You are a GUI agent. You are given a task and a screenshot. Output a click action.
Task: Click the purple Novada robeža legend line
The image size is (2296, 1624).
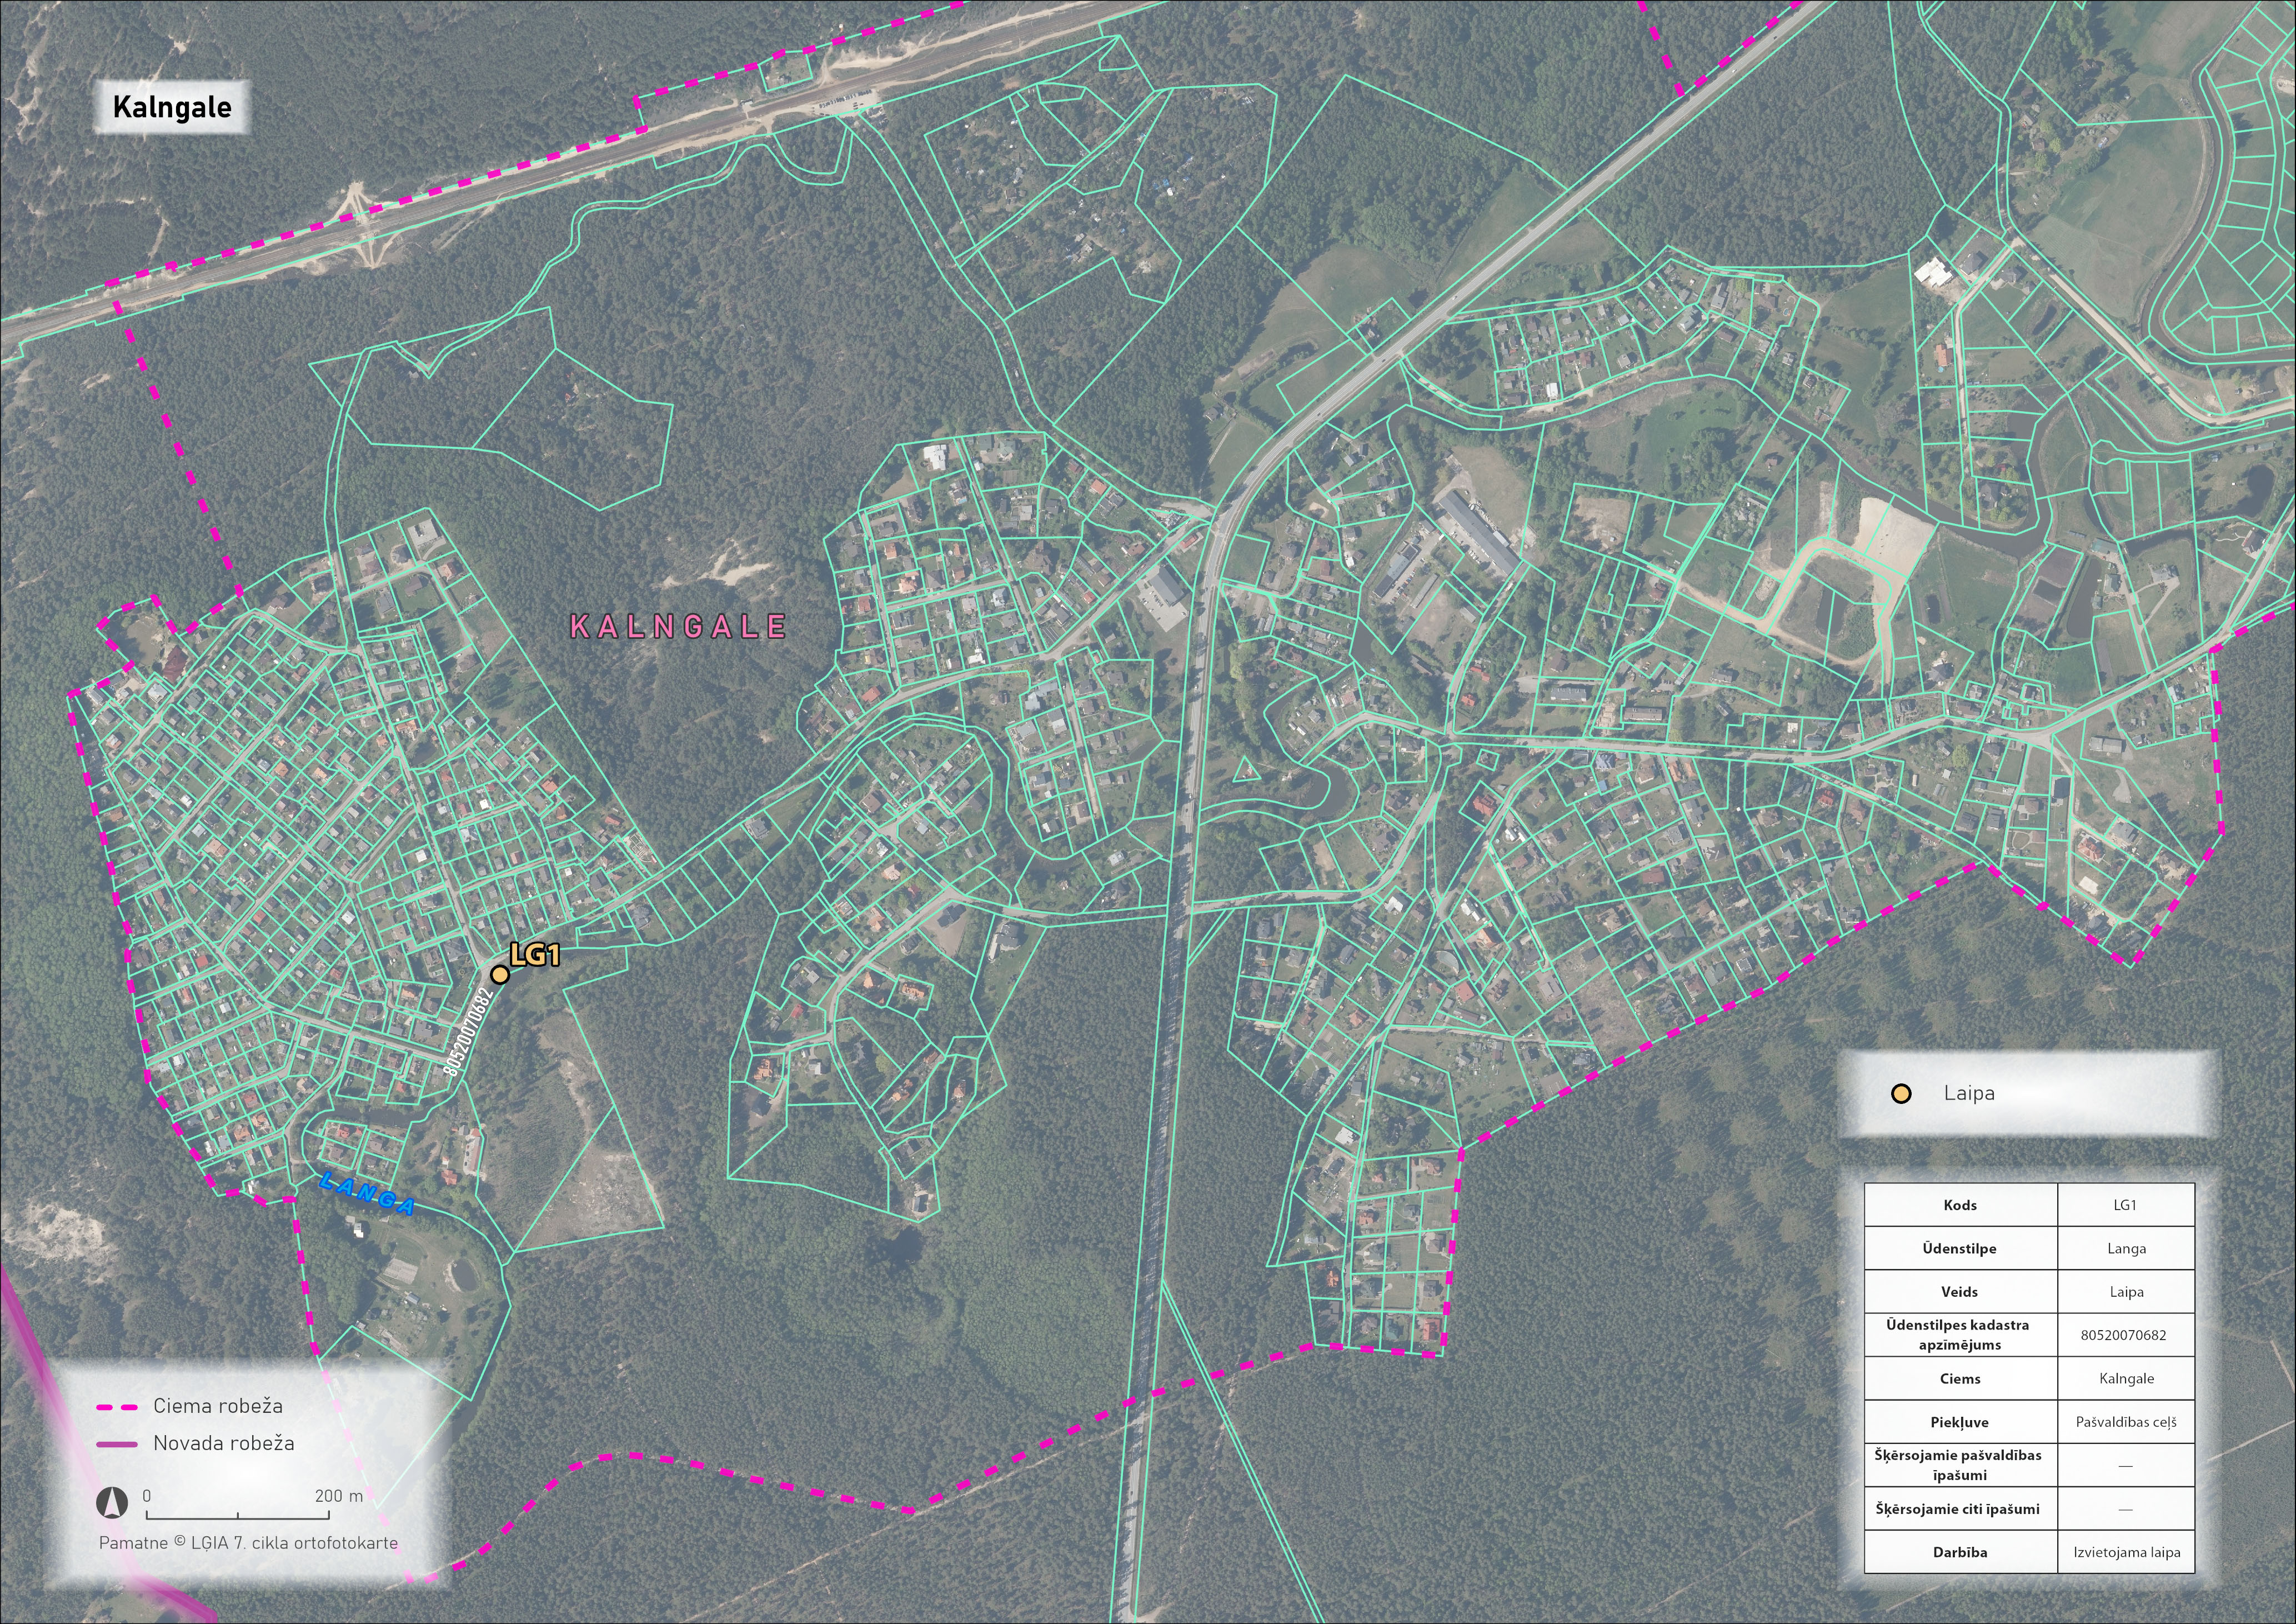pyautogui.click(x=117, y=1444)
